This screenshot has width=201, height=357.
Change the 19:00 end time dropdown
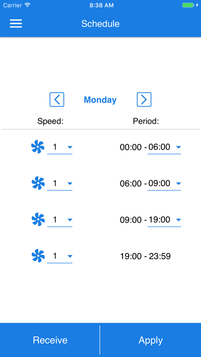point(164,221)
